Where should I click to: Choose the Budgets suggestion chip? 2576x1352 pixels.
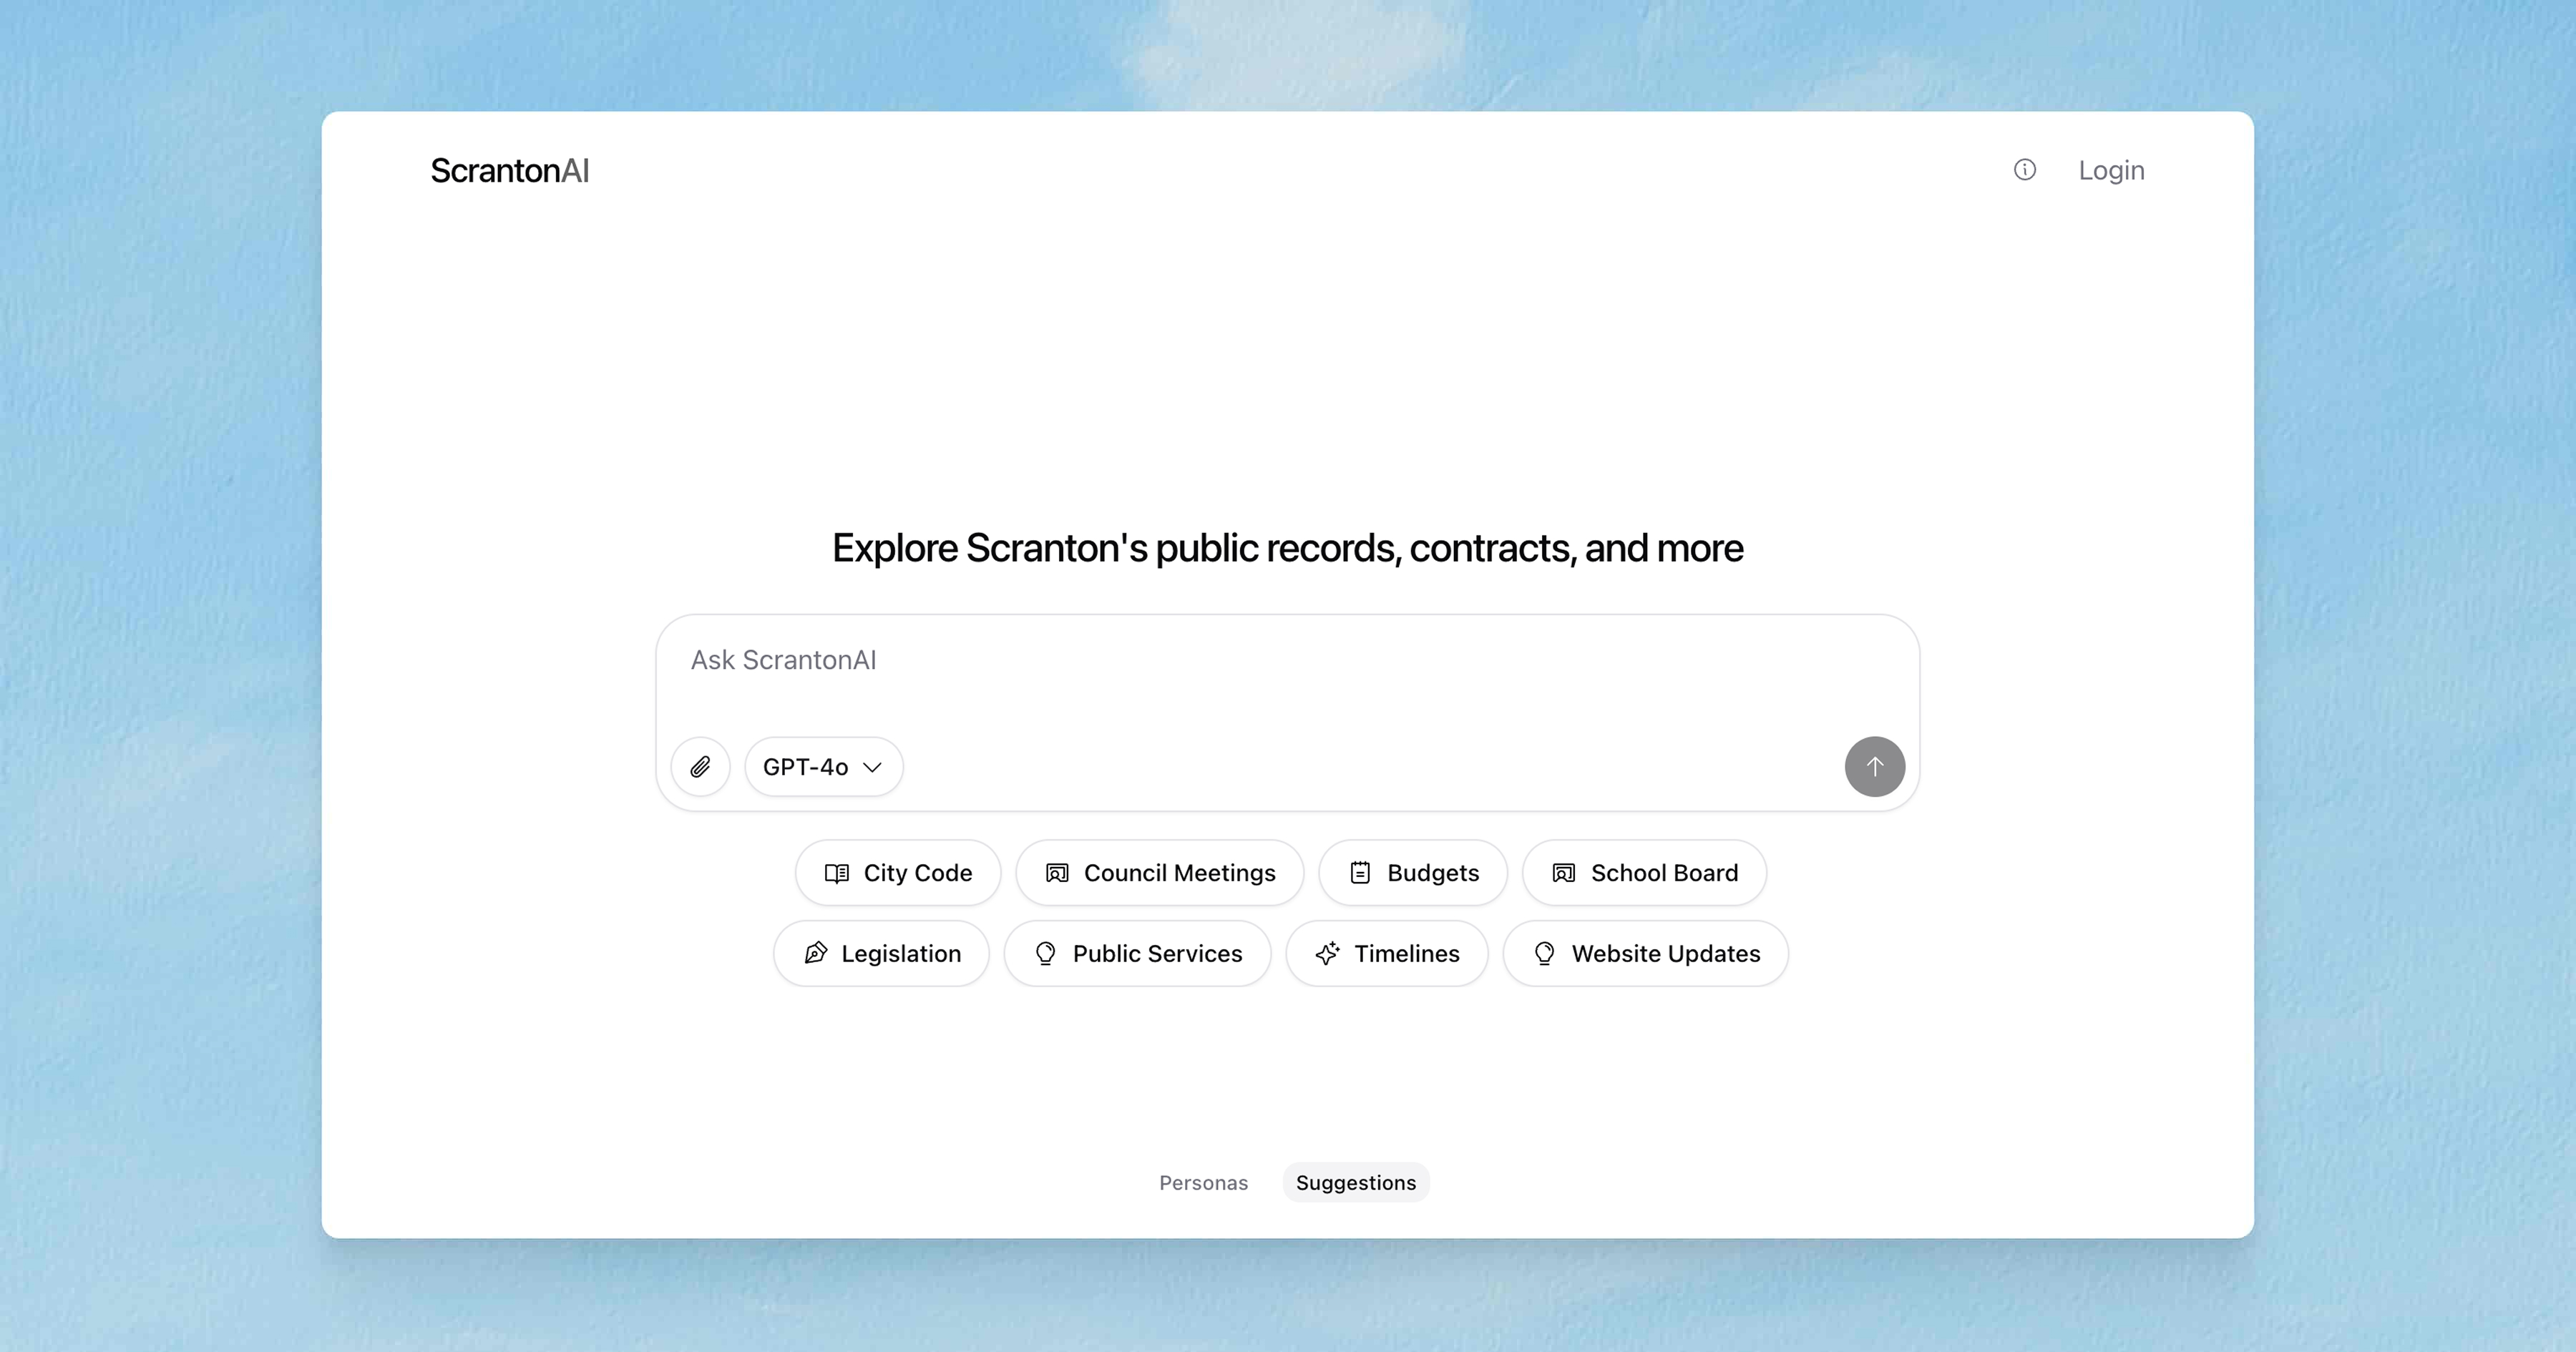tap(1413, 873)
